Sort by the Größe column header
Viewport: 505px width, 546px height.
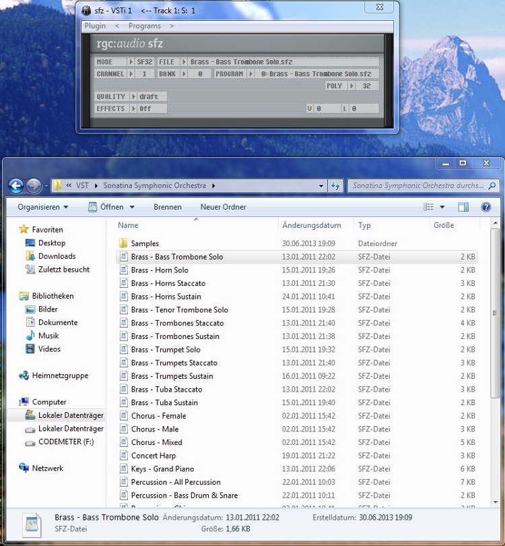click(444, 225)
